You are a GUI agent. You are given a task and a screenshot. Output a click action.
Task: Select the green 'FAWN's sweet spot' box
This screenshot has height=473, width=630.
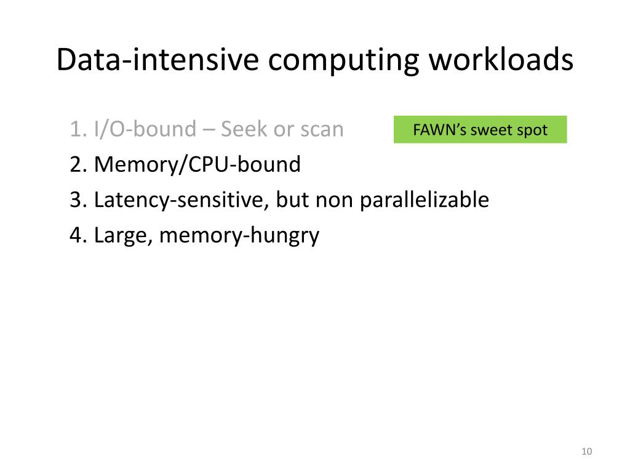coord(480,129)
